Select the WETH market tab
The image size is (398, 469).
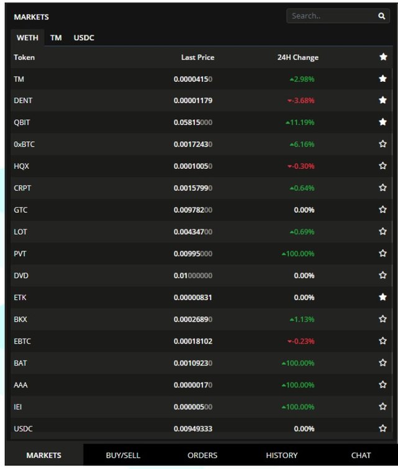(27, 38)
